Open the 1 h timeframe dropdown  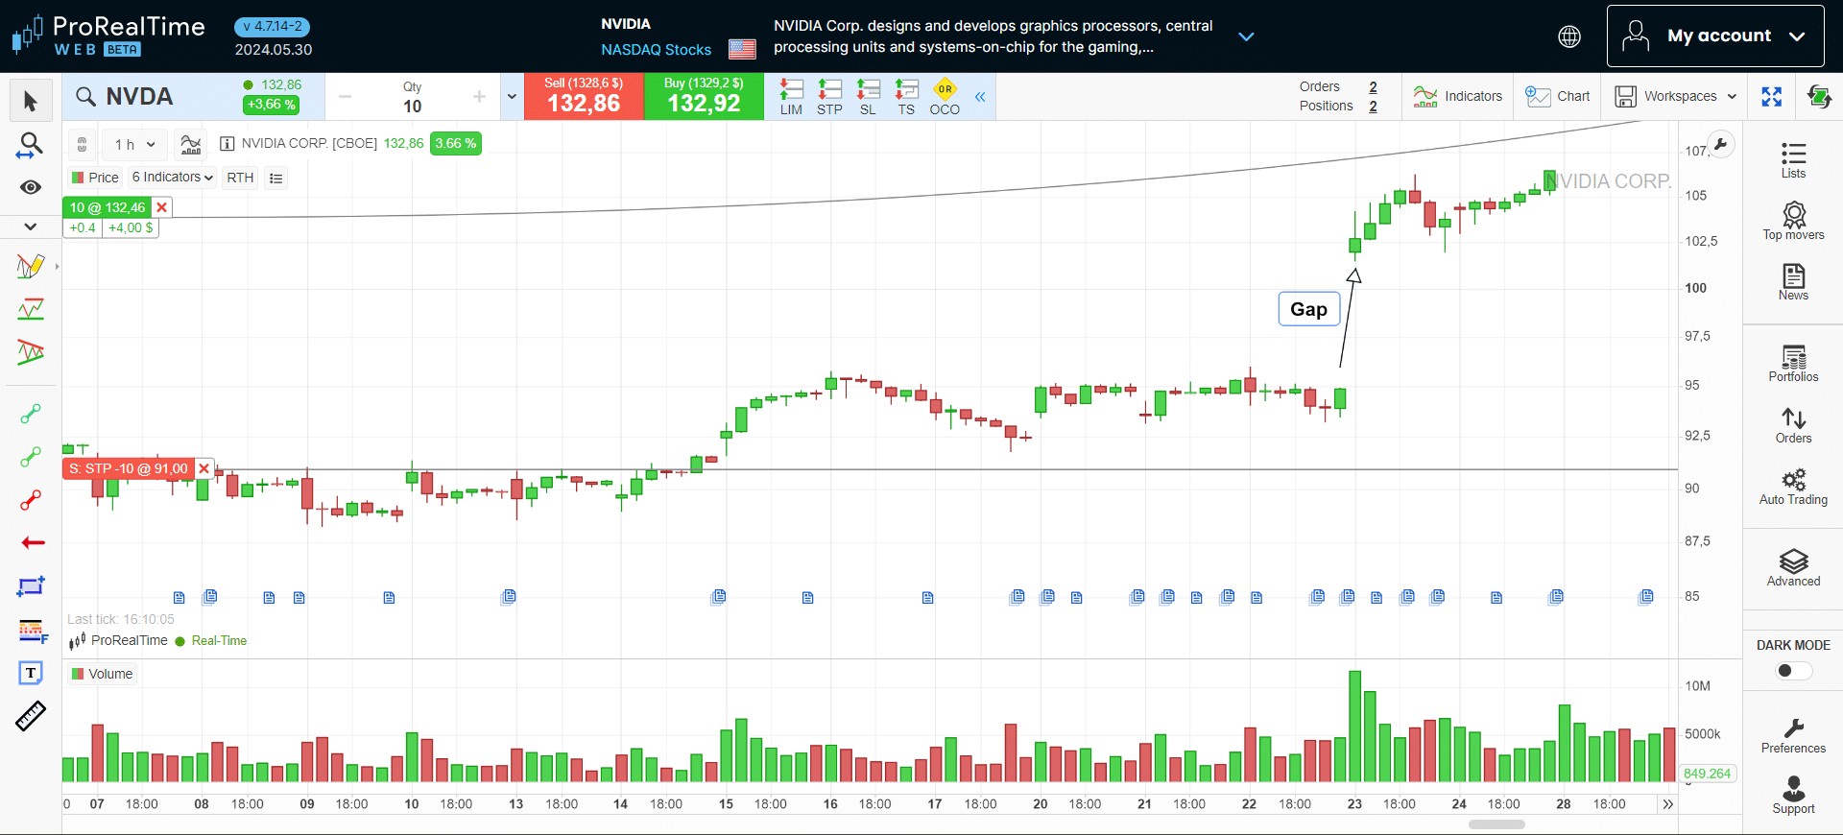(x=134, y=144)
